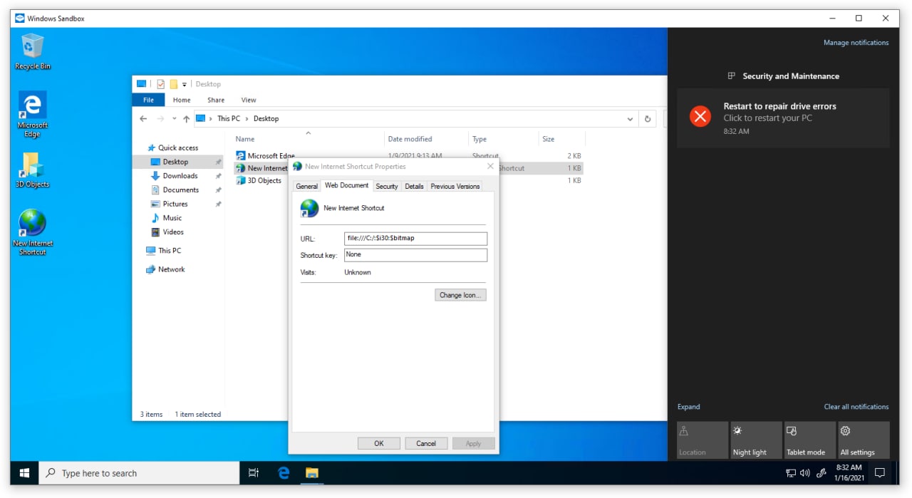Click the network icon in system tray
This screenshot has height=498, width=912.
tap(791, 473)
